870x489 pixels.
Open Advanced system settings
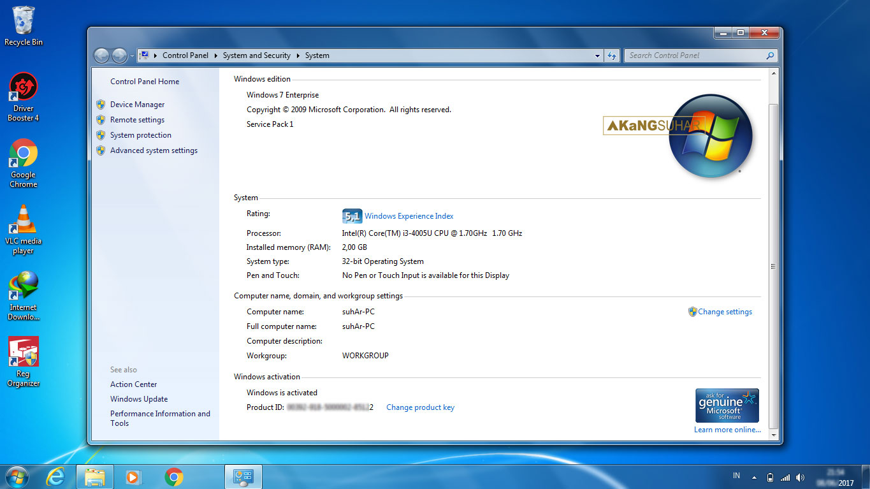pyautogui.click(x=154, y=150)
